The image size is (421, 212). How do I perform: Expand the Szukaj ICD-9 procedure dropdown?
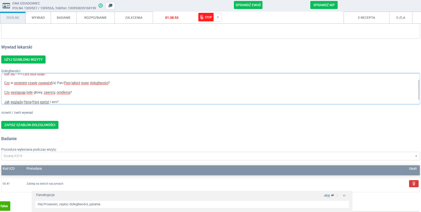[x=416, y=156]
